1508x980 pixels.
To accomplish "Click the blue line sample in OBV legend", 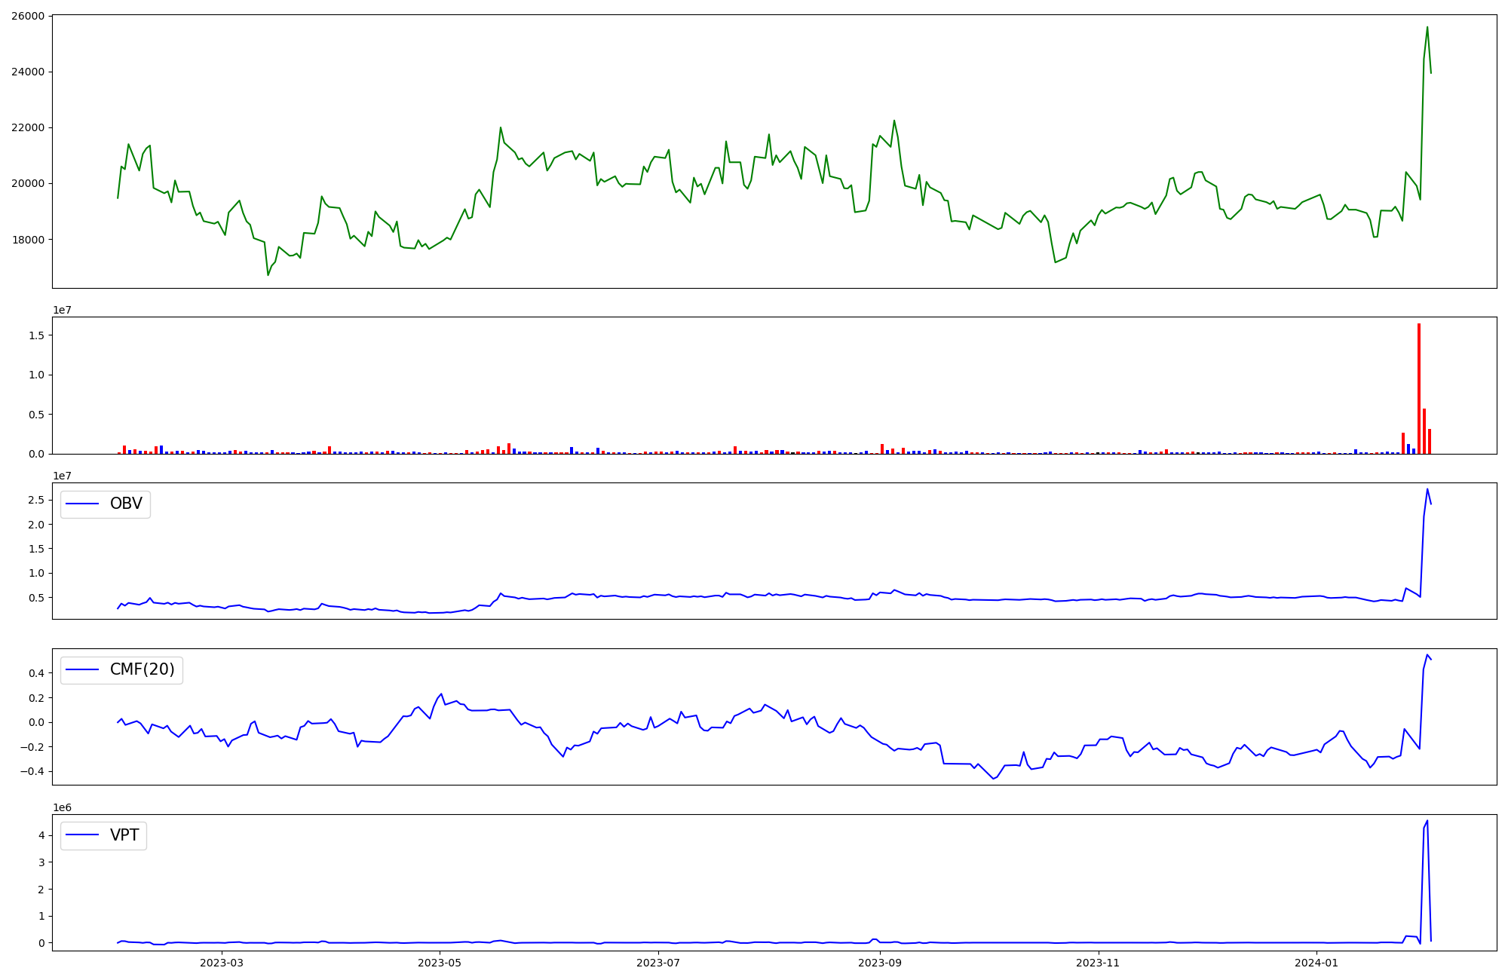I will [83, 504].
